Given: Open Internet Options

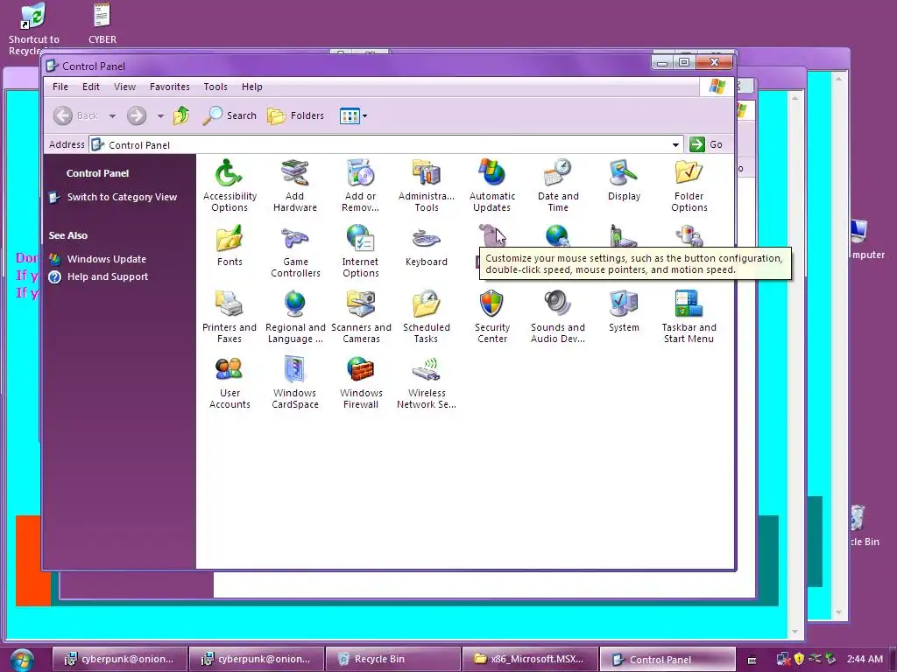Looking at the screenshot, I should pyautogui.click(x=360, y=251).
